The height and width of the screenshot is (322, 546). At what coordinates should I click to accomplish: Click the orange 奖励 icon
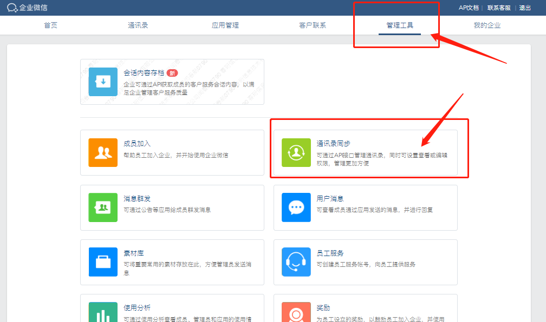(296, 312)
